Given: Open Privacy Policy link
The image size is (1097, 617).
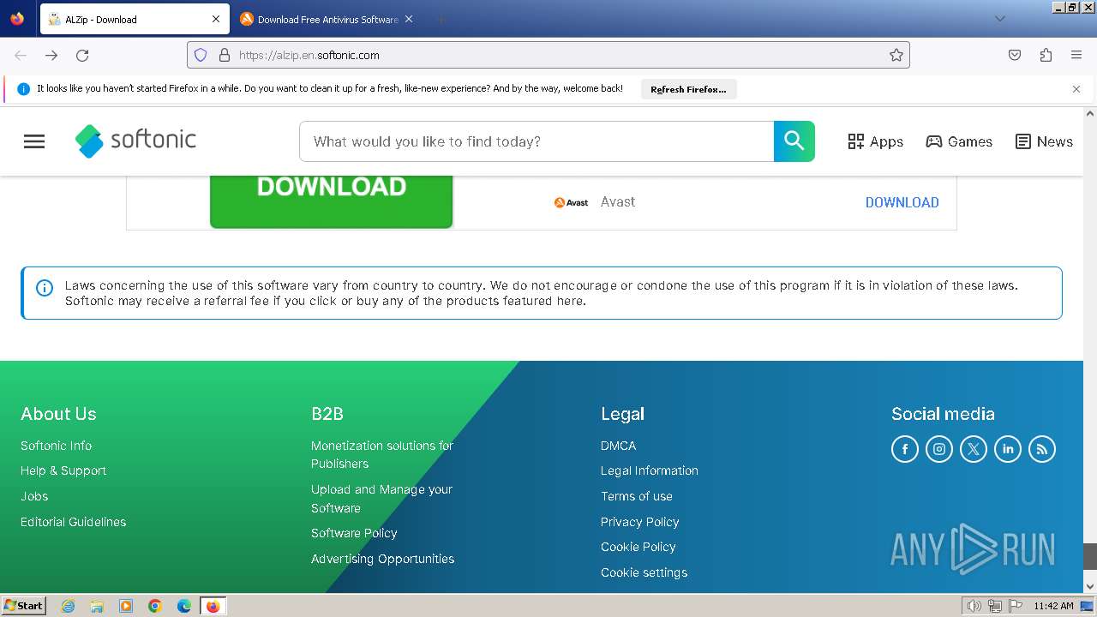Looking at the screenshot, I should click(x=639, y=522).
